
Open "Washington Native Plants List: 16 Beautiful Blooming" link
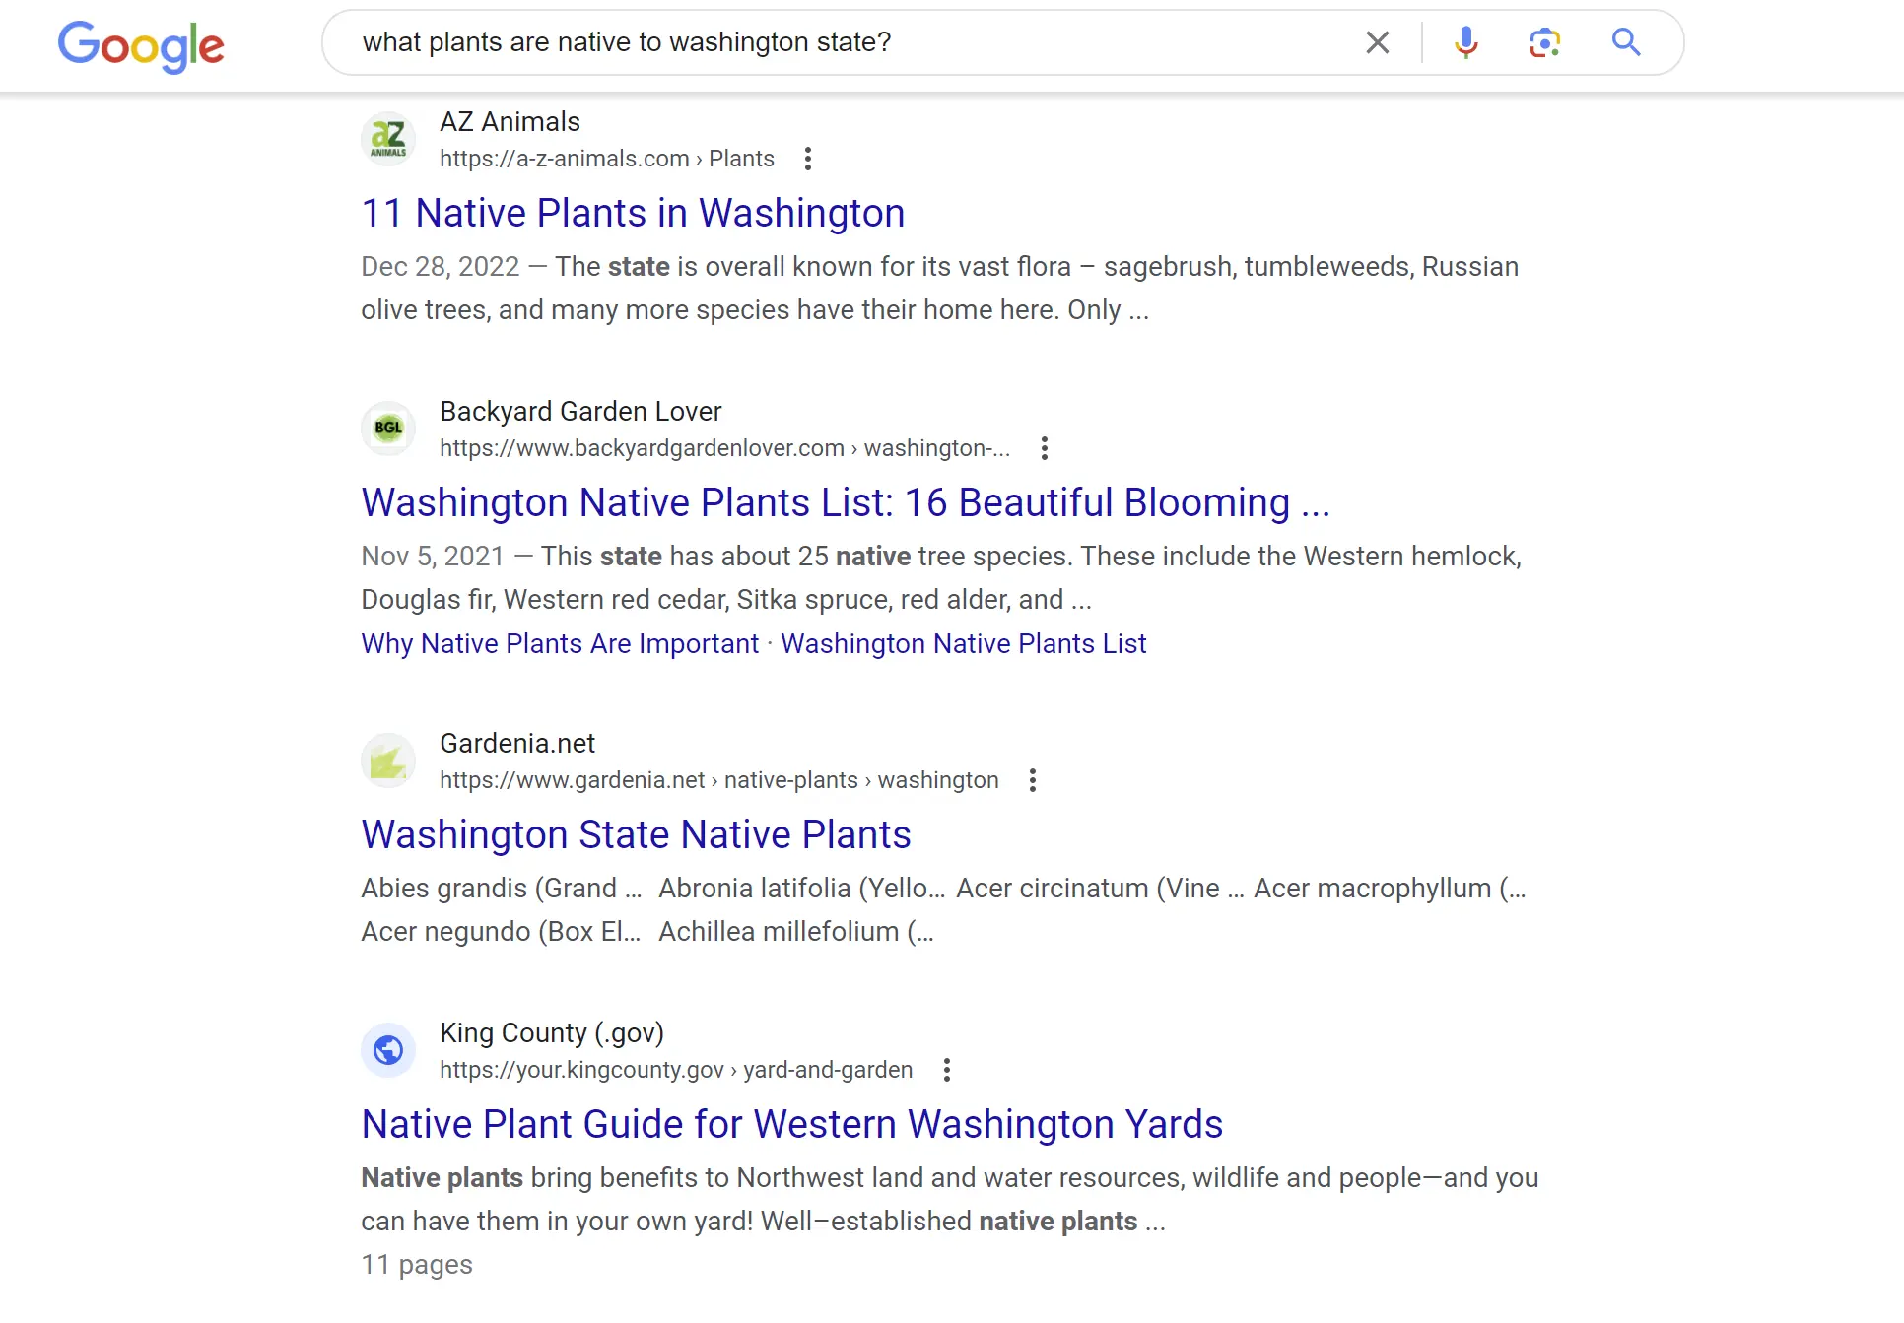(x=845, y=502)
